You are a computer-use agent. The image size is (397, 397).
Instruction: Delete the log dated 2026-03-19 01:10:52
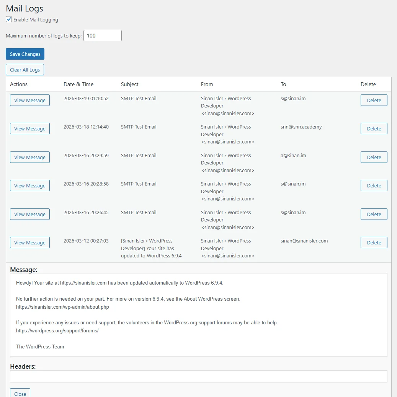click(374, 100)
